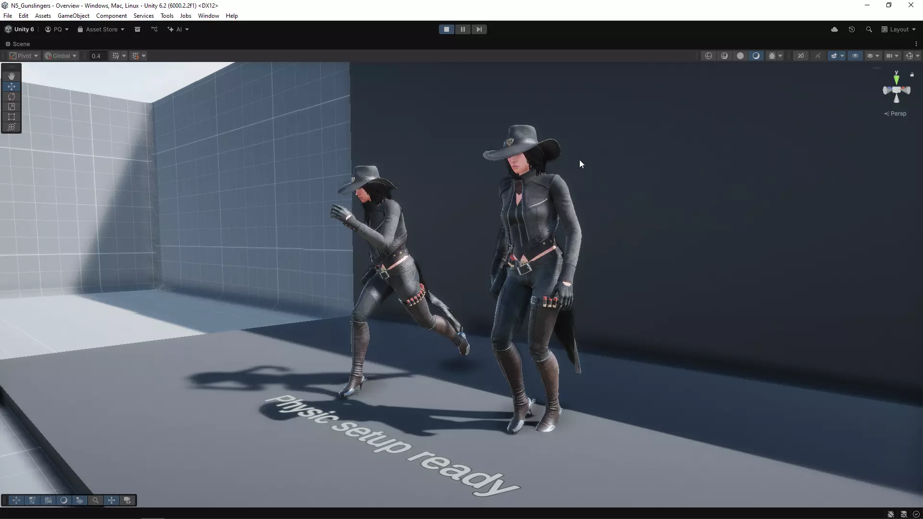Open the Assets menu
This screenshot has height=519, width=923.
(x=43, y=16)
